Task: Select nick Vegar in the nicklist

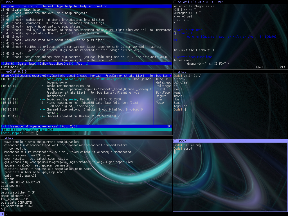Action: click(160, 103)
